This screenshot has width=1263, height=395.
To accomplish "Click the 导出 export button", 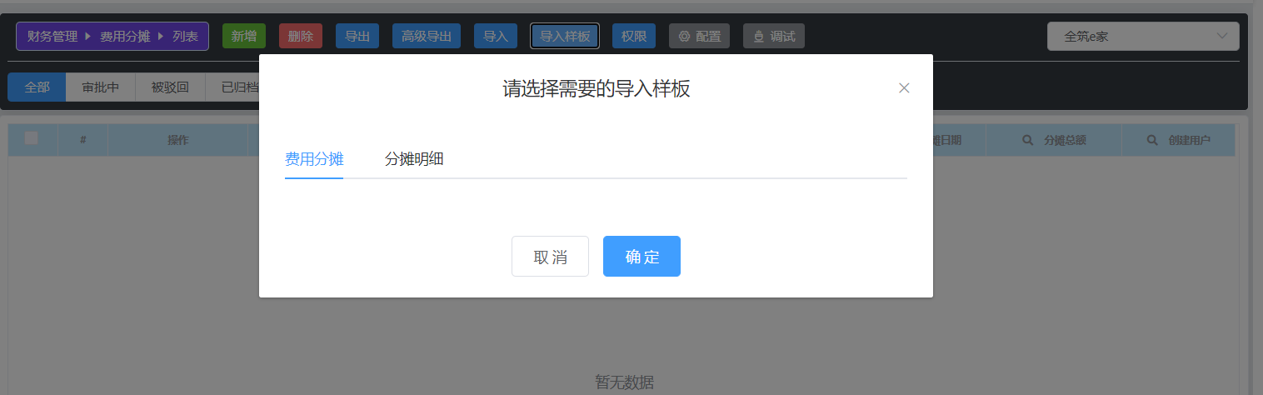I will click(x=357, y=36).
